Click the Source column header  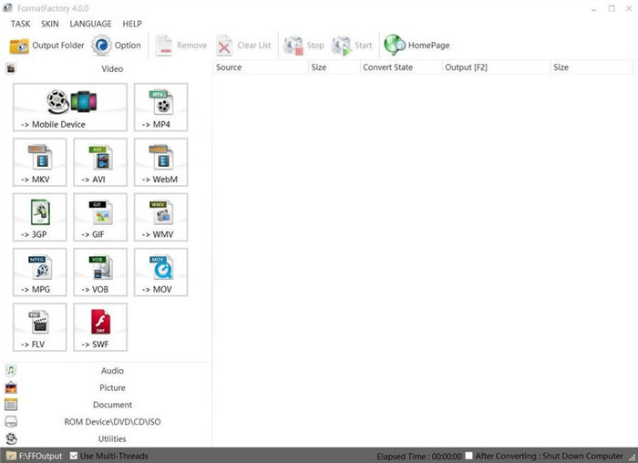tap(261, 67)
